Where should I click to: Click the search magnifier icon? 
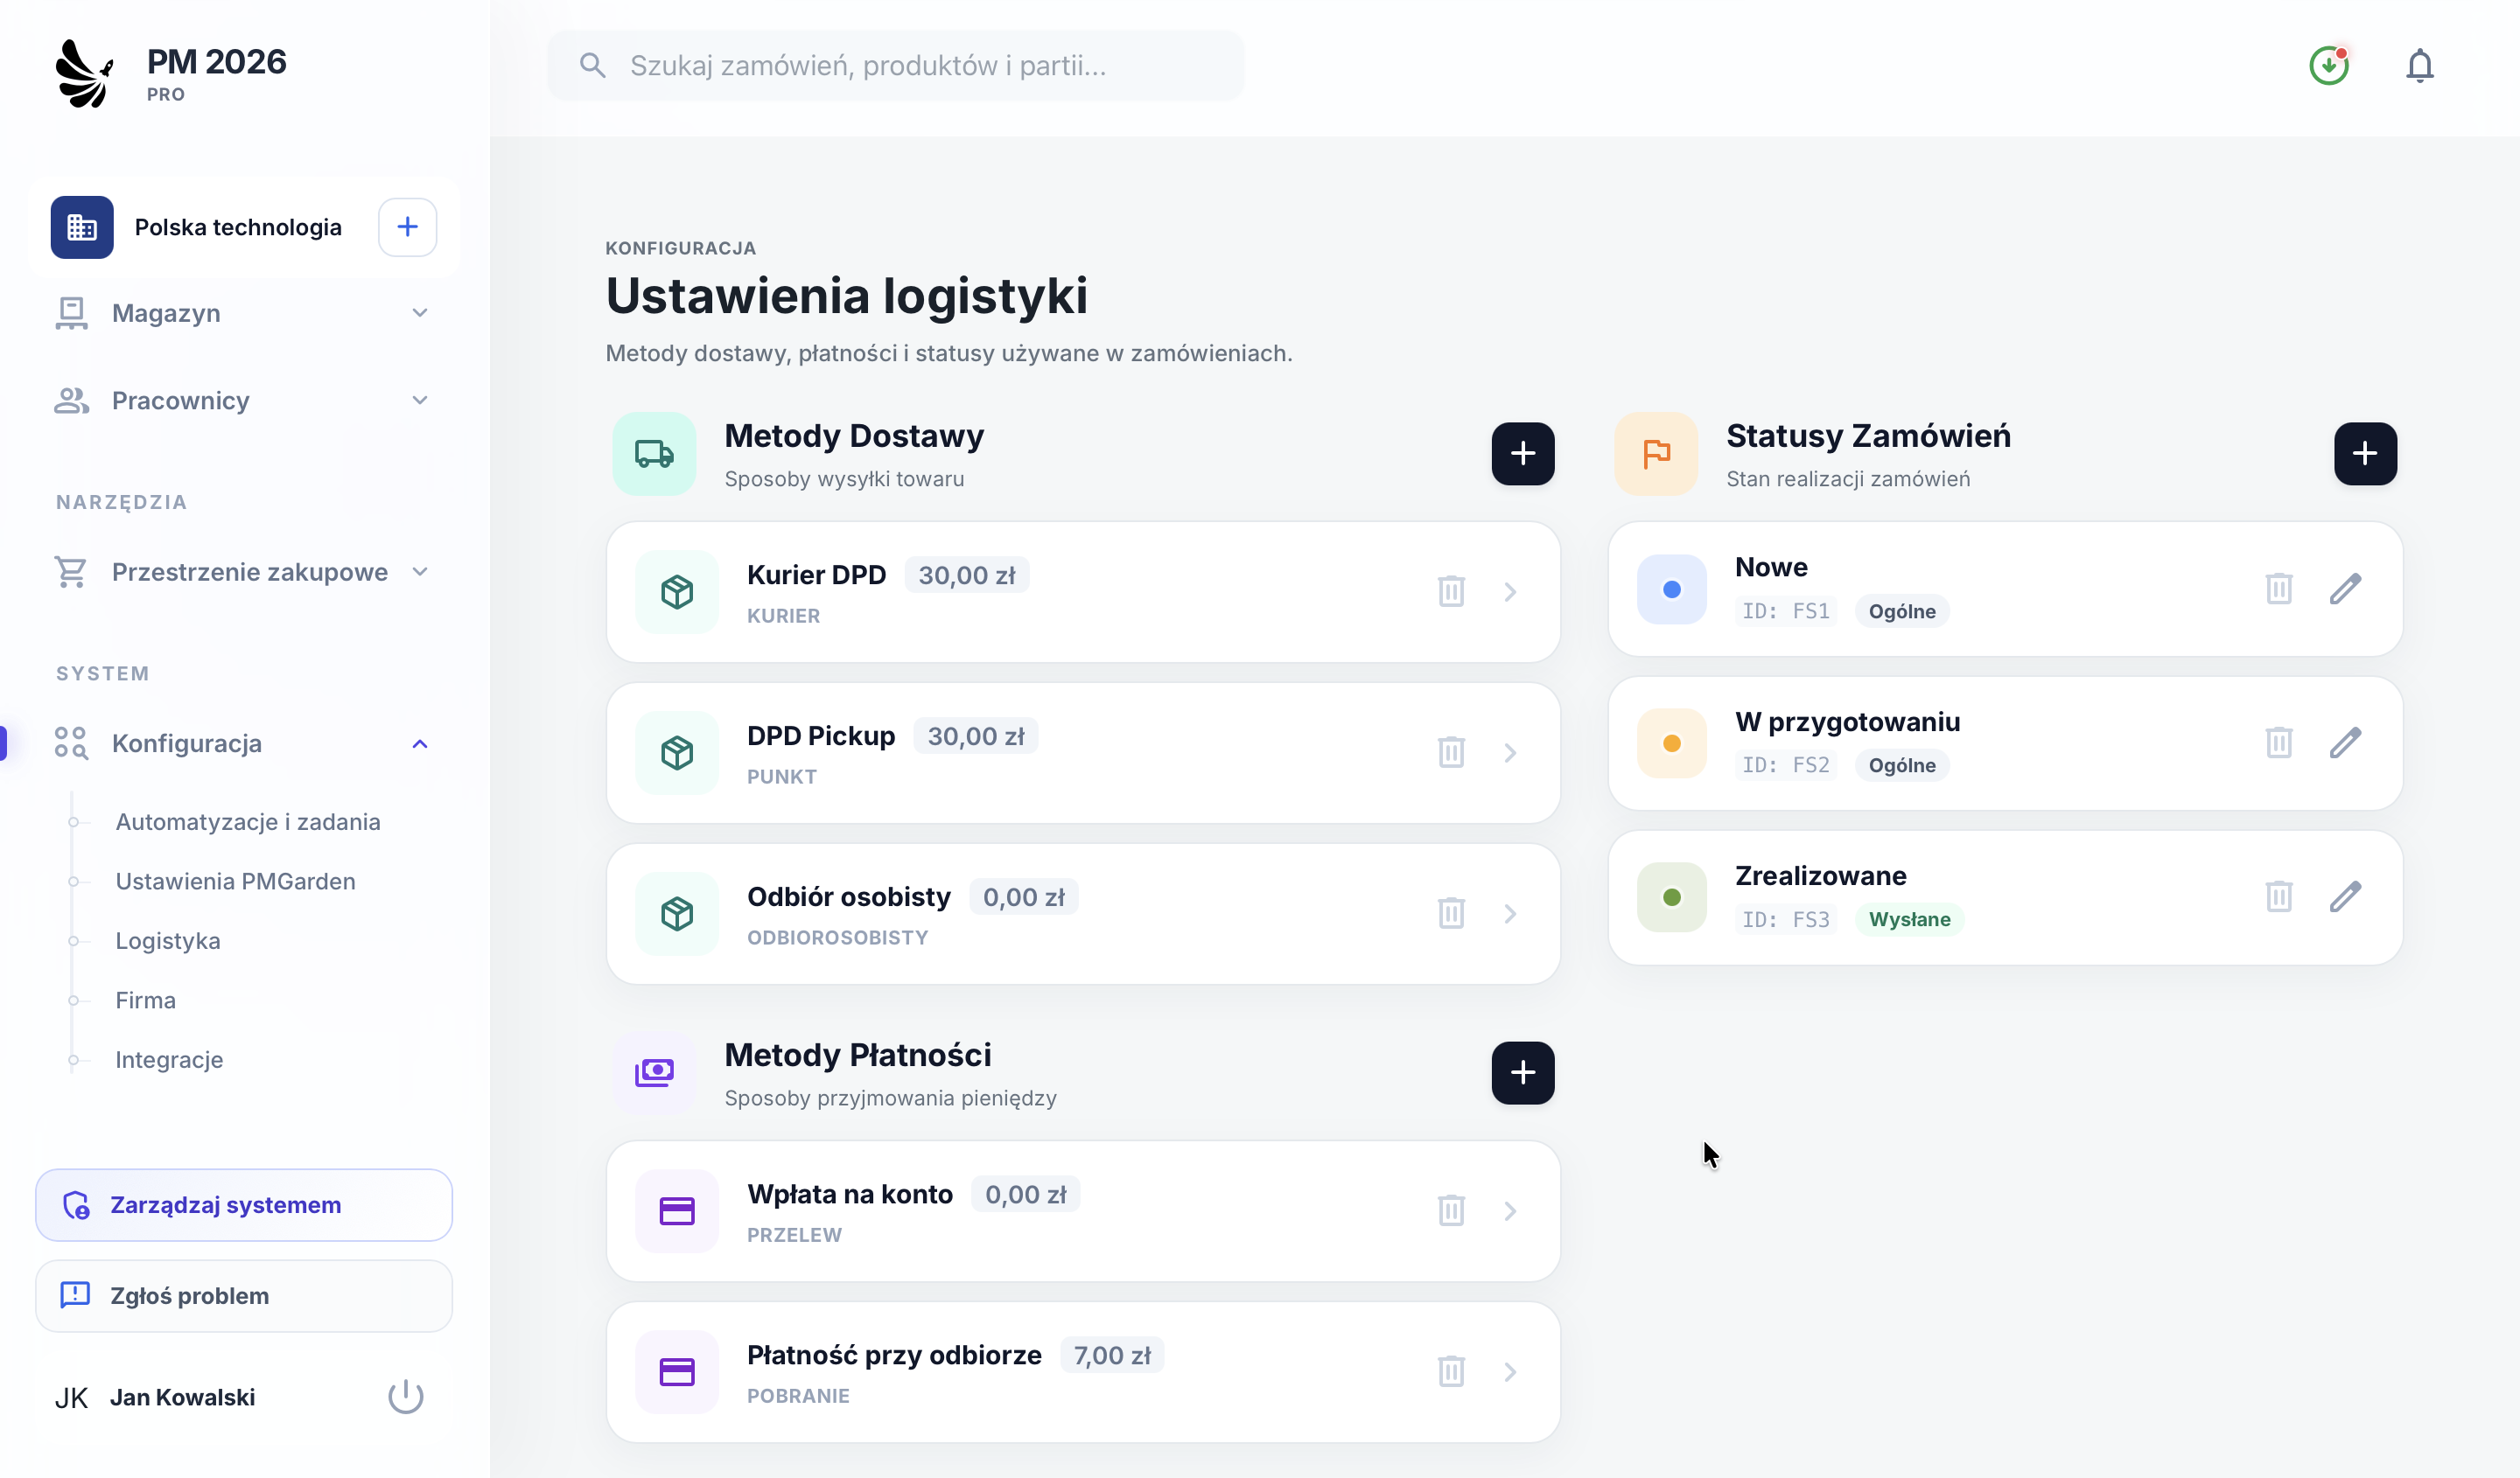(x=592, y=66)
